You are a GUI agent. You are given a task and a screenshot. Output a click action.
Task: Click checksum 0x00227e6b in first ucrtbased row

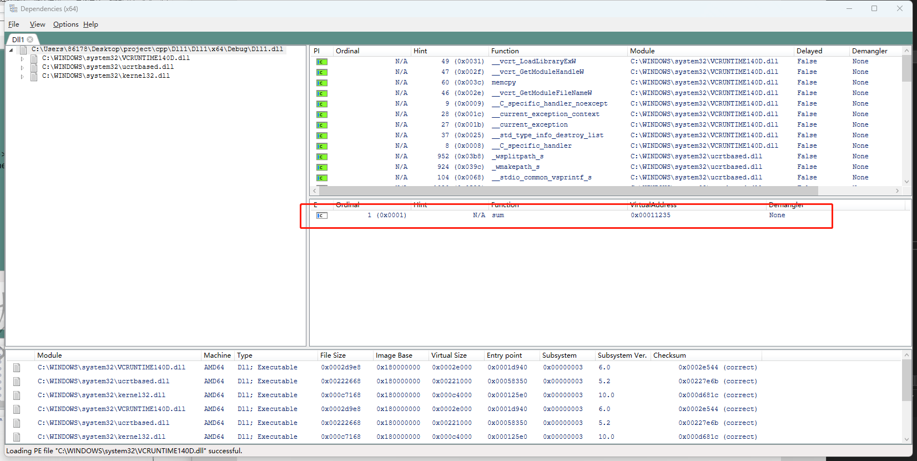click(x=698, y=381)
